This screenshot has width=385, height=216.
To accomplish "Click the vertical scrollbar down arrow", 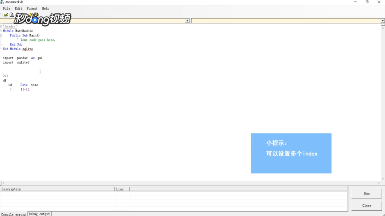I will (383, 179).
